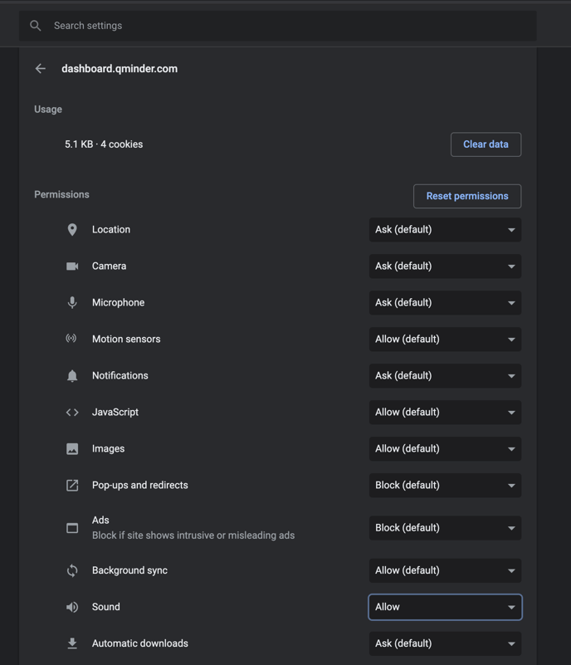571x665 pixels.
Task: Click the JavaScript code brackets icon
Action: click(72, 413)
